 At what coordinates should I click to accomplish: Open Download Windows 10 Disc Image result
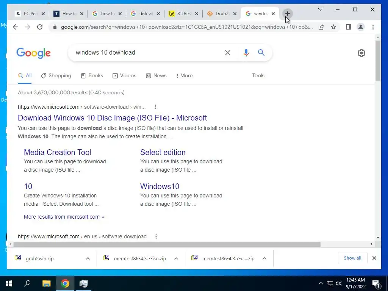coord(112,118)
